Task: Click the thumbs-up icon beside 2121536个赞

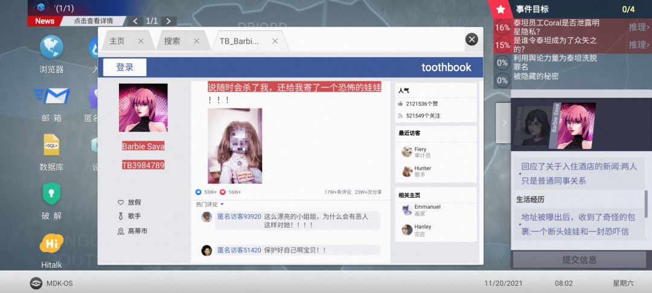Action: pyautogui.click(x=400, y=104)
